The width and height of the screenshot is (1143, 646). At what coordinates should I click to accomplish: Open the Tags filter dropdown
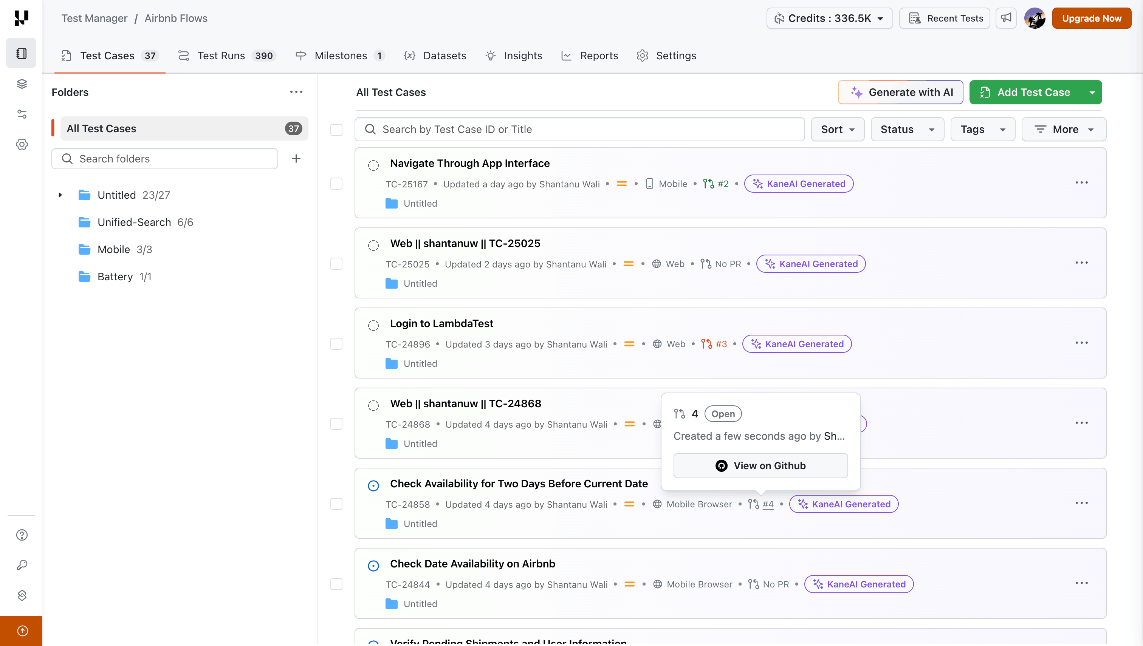click(983, 129)
